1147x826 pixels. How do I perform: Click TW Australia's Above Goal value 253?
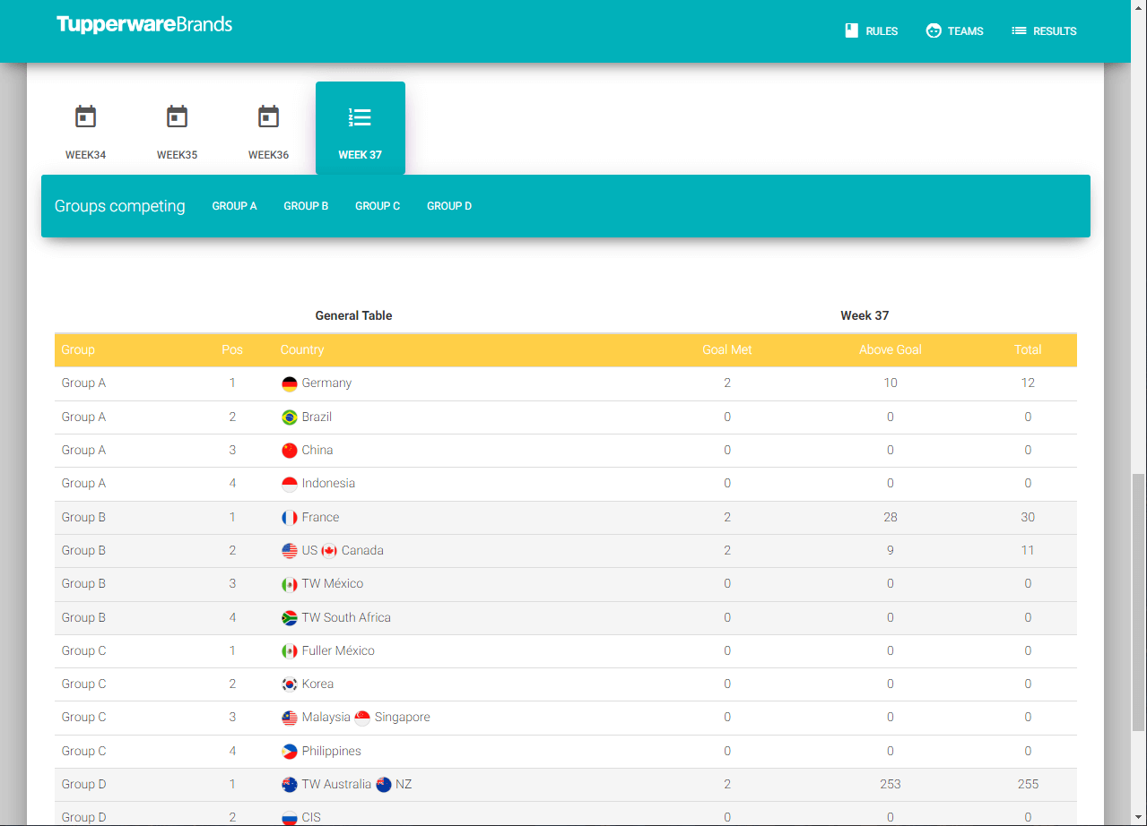[x=891, y=785]
